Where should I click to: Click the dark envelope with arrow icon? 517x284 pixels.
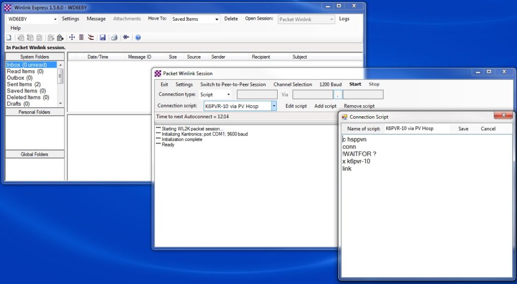pyautogui.click(x=60, y=37)
